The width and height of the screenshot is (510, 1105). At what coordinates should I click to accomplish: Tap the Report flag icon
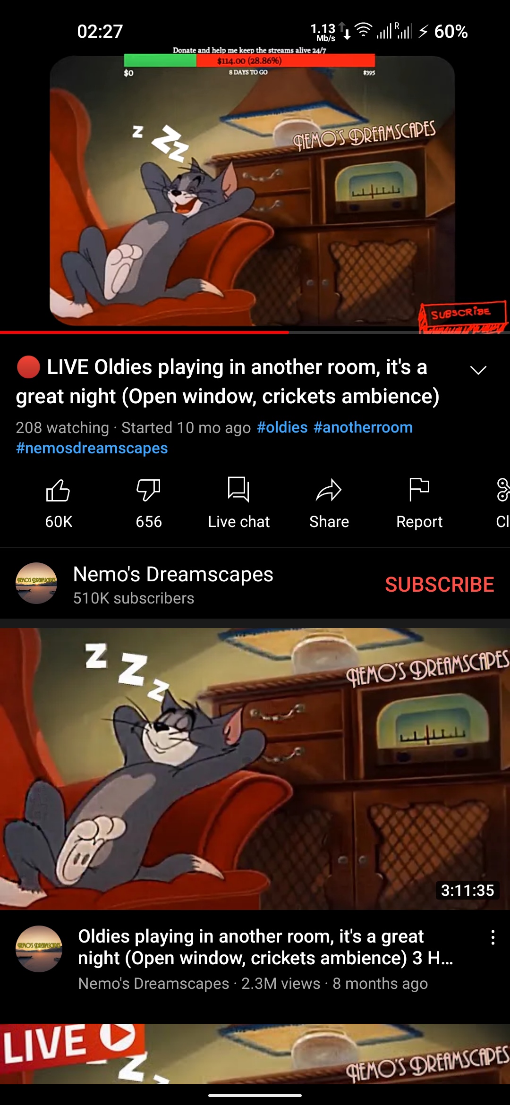coord(419,489)
